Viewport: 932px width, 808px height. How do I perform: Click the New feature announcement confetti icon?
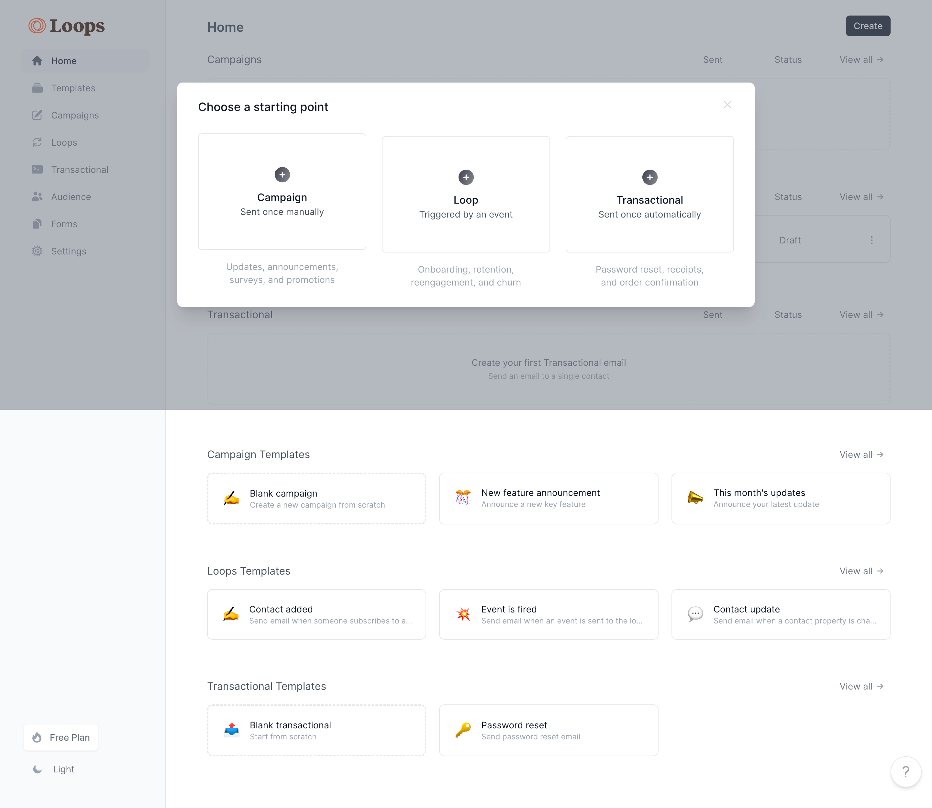pyautogui.click(x=463, y=498)
